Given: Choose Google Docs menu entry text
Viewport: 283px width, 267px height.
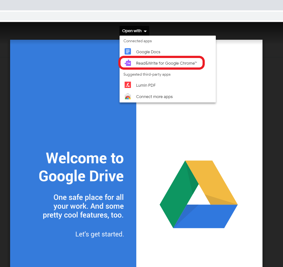Looking at the screenshot, I should [148, 52].
